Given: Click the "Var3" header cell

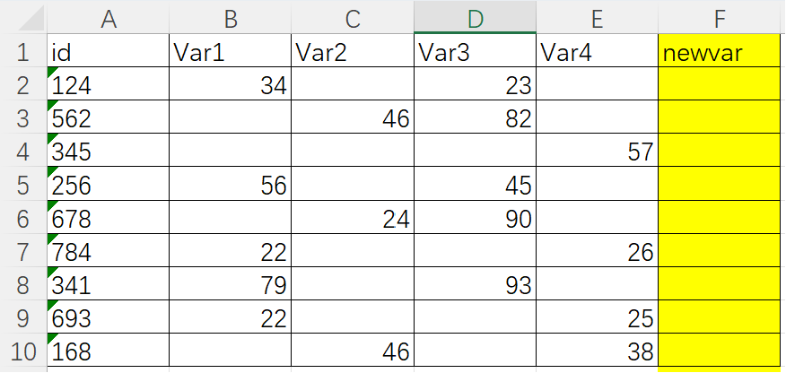Looking at the screenshot, I should tap(476, 52).
